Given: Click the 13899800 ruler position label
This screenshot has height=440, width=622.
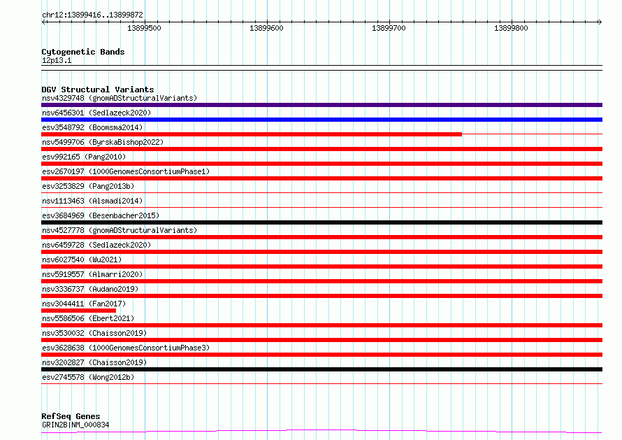Looking at the screenshot, I should pyautogui.click(x=511, y=28).
